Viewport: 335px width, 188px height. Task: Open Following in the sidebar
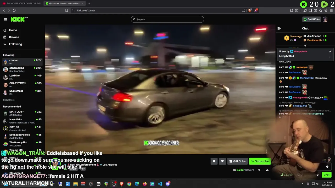[13, 44]
